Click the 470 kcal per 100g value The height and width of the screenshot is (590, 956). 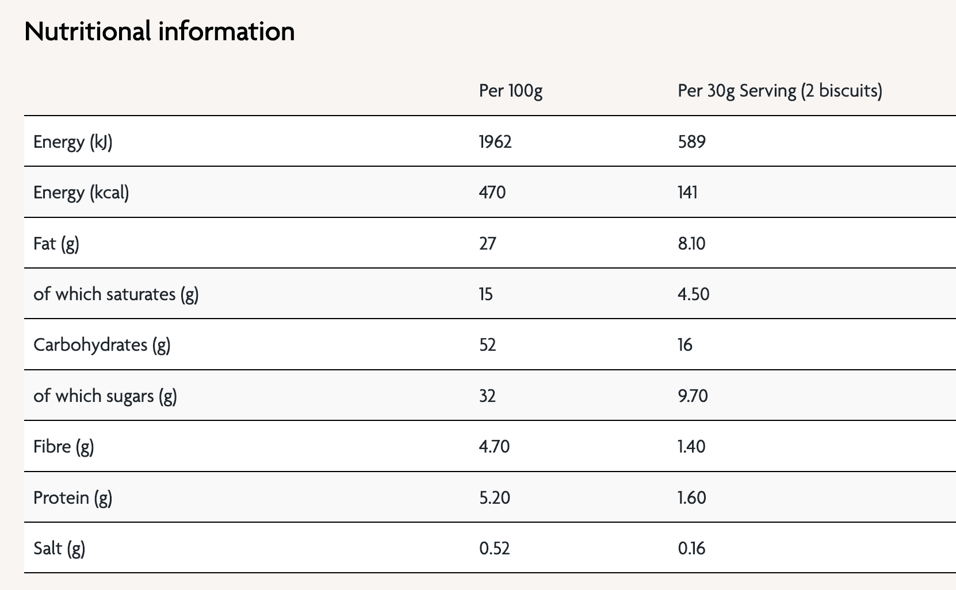[x=492, y=193]
